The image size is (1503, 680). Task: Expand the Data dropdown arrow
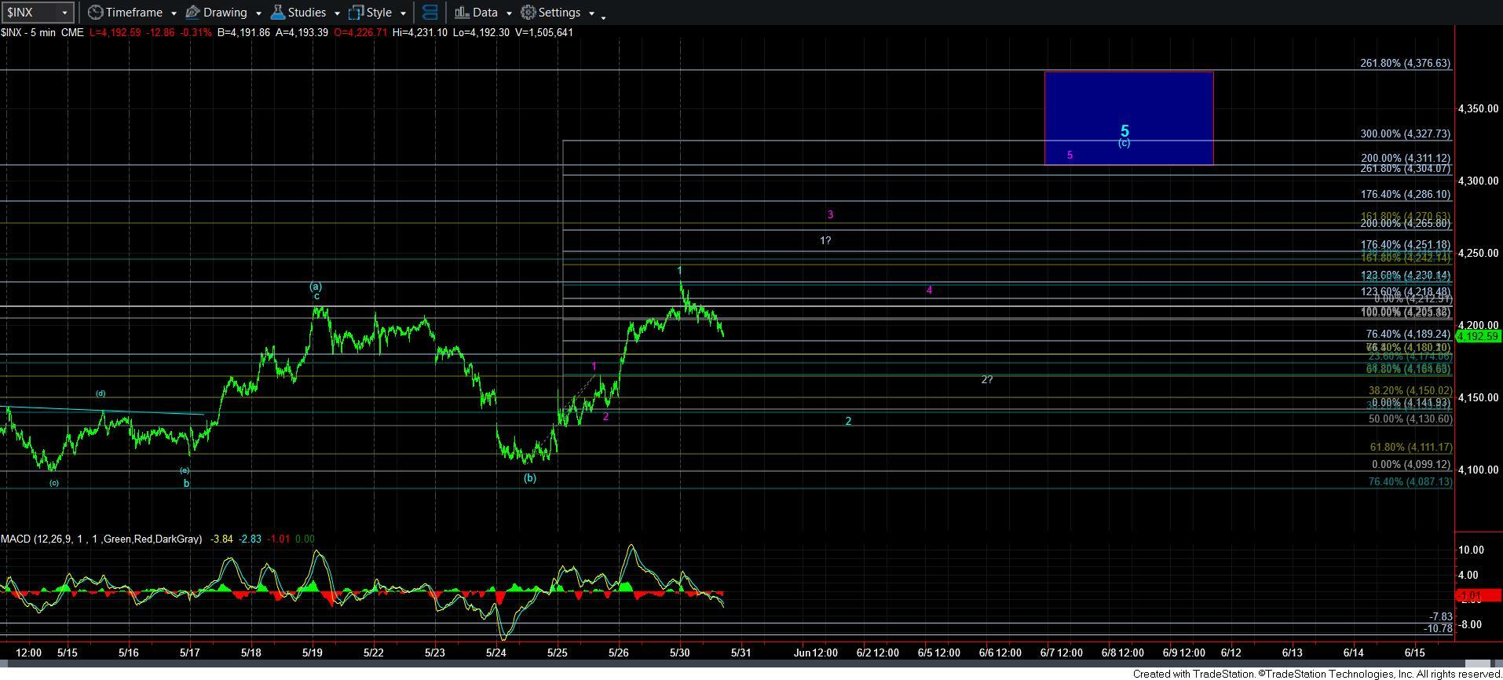click(x=508, y=13)
